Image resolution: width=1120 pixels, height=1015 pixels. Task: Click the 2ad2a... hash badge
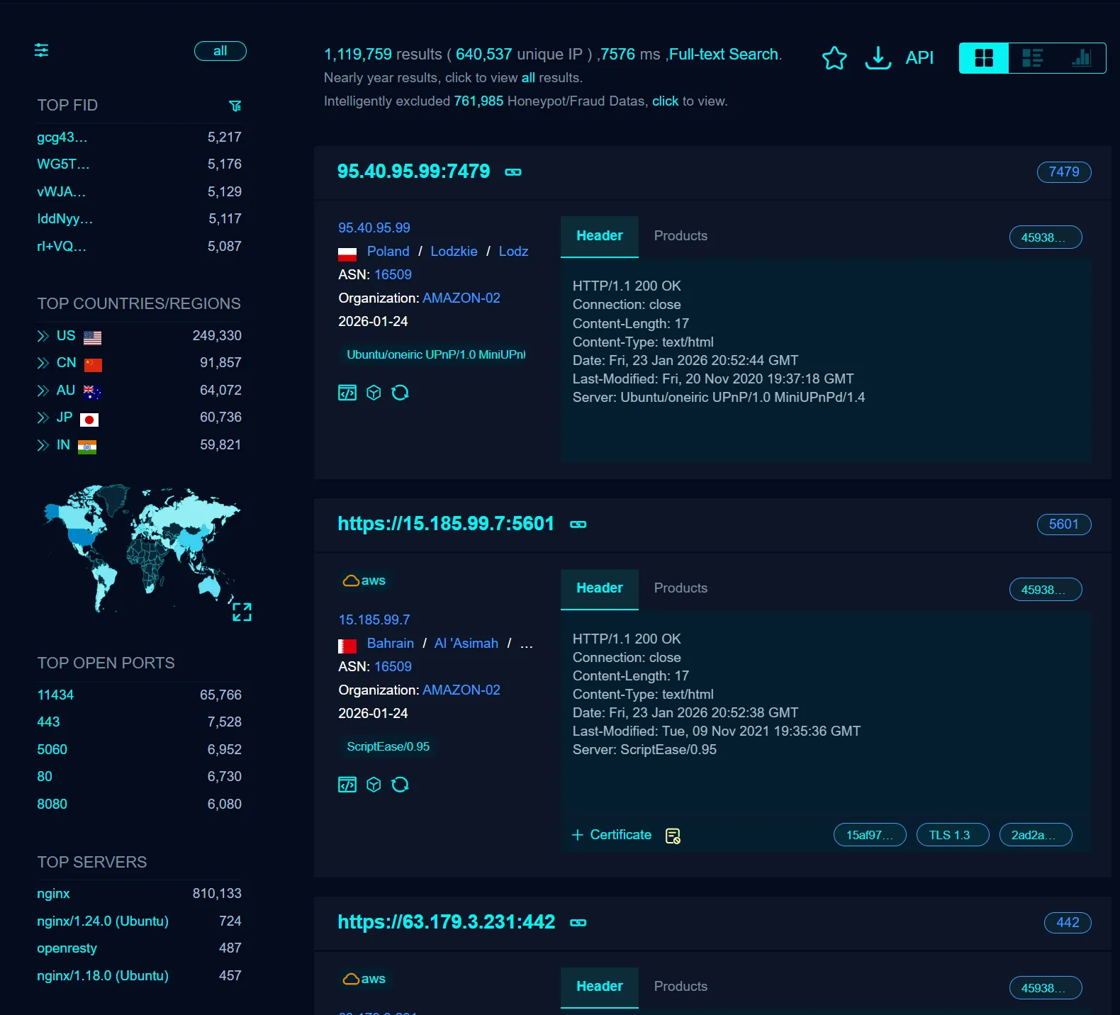[x=1035, y=835]
